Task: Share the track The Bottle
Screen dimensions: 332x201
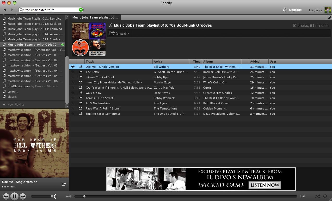Action: [x=81, y=72]
